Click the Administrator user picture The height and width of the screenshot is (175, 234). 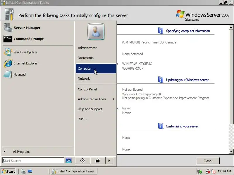96,32
